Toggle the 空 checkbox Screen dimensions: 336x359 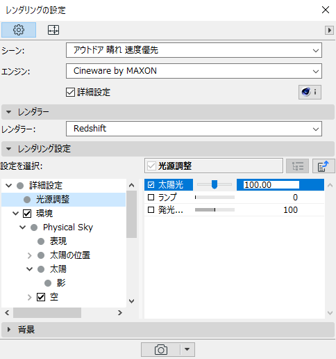coord(41,297)
